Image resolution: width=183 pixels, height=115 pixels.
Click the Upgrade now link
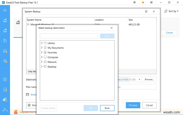28,112
